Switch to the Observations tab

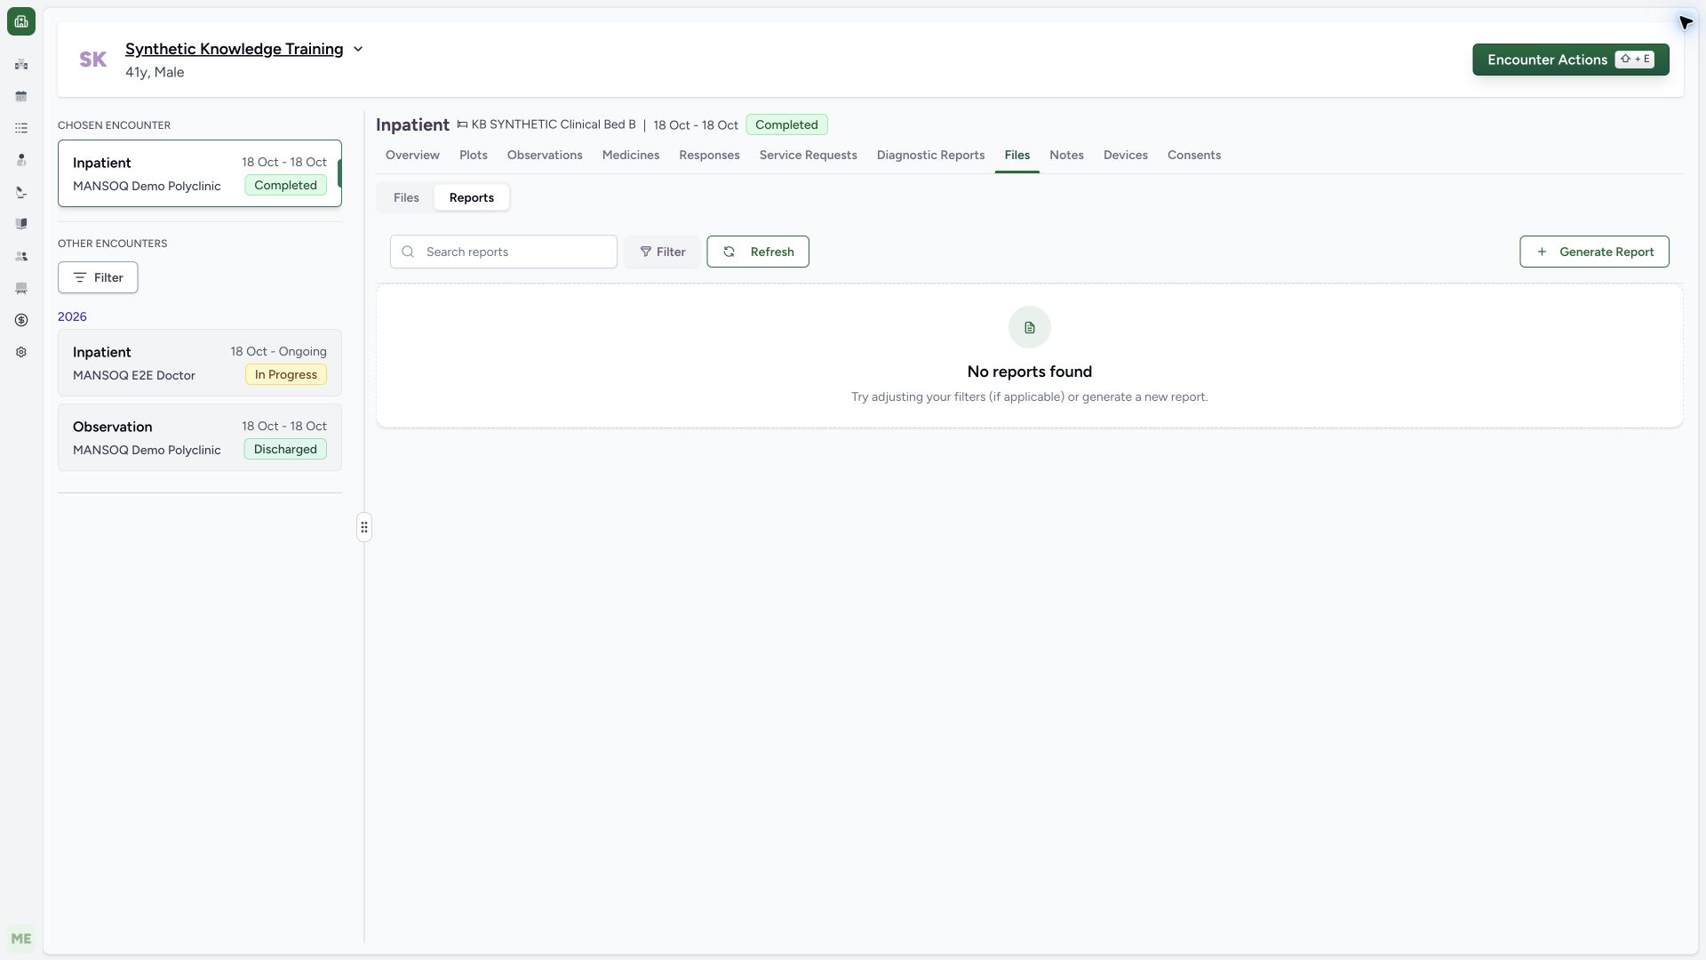545,155
